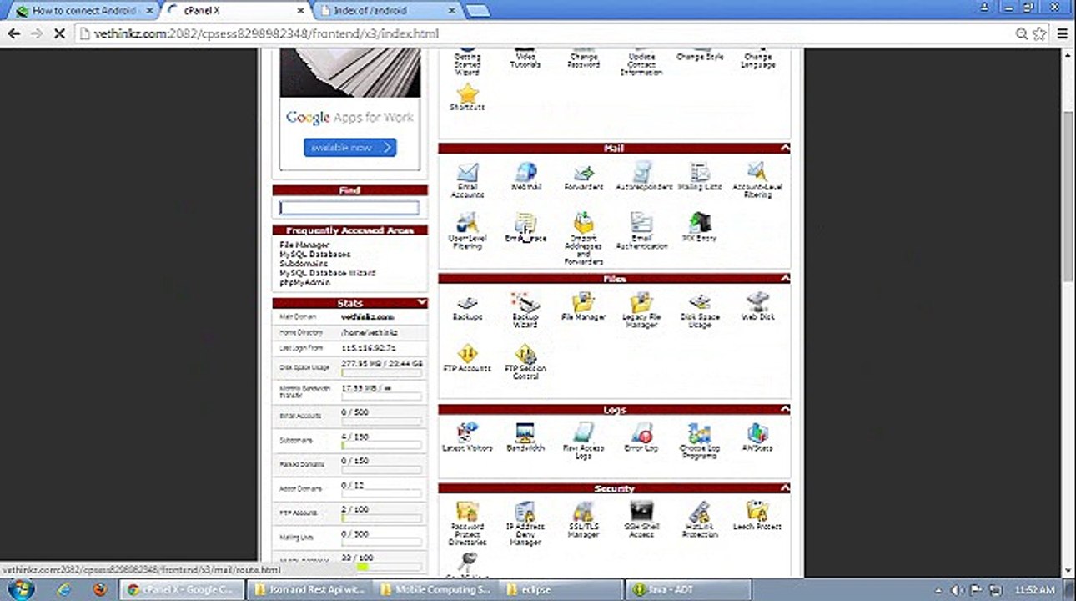Open the Web Disk tool
Image resolution: width=1076 pixels, height=601 pixels.
(x=757, y=307)
